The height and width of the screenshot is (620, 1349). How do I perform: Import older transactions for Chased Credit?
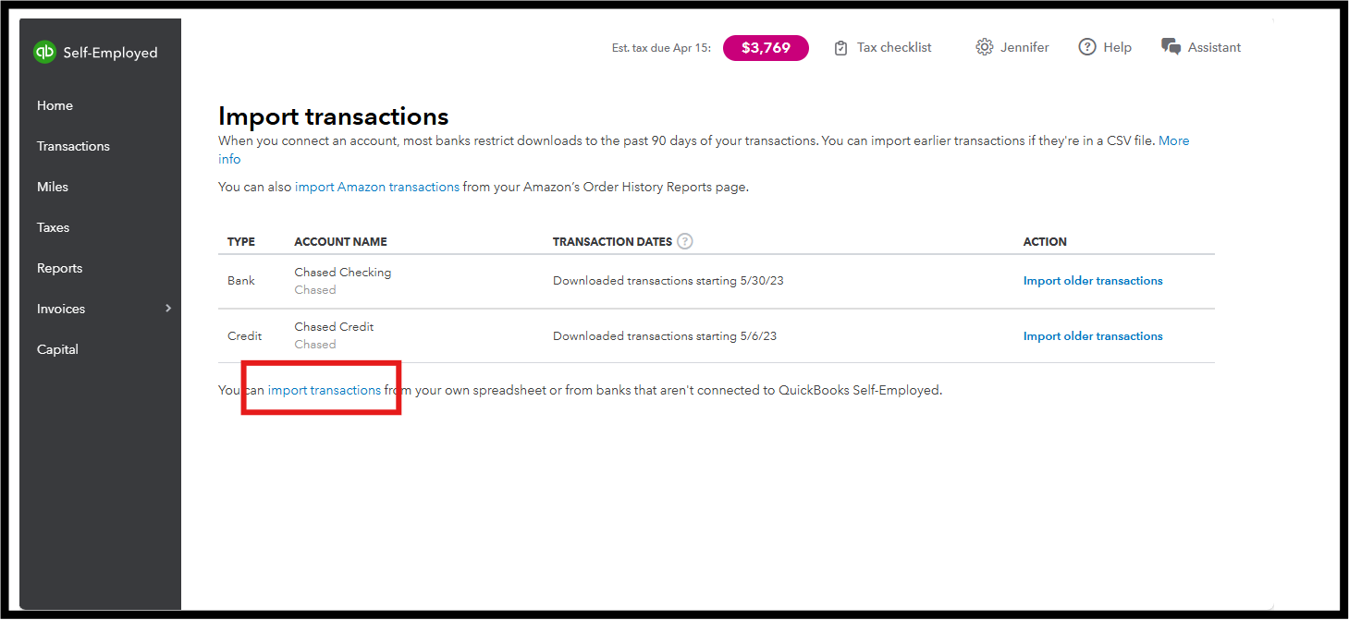point(1093,336)
